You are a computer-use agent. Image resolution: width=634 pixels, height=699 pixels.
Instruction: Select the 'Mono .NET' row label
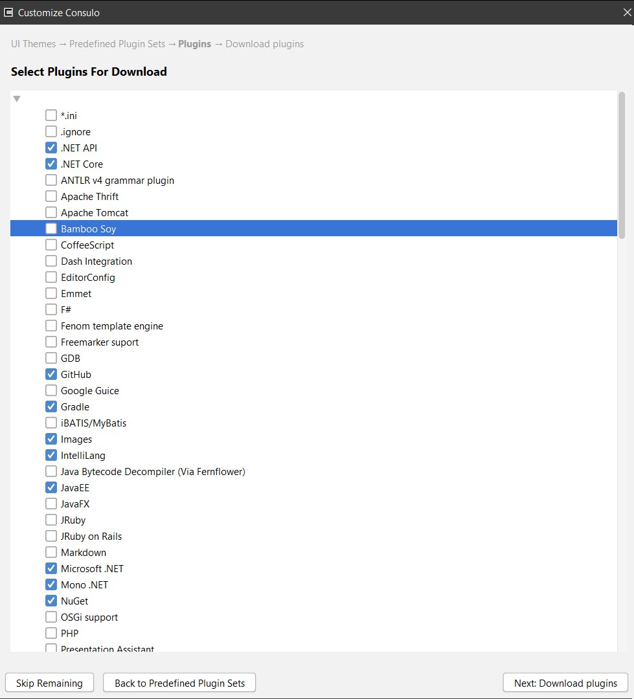pyautogui.click(x=84, y=585)
